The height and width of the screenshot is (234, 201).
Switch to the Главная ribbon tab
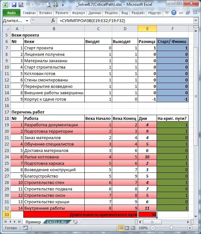[29, 13]
